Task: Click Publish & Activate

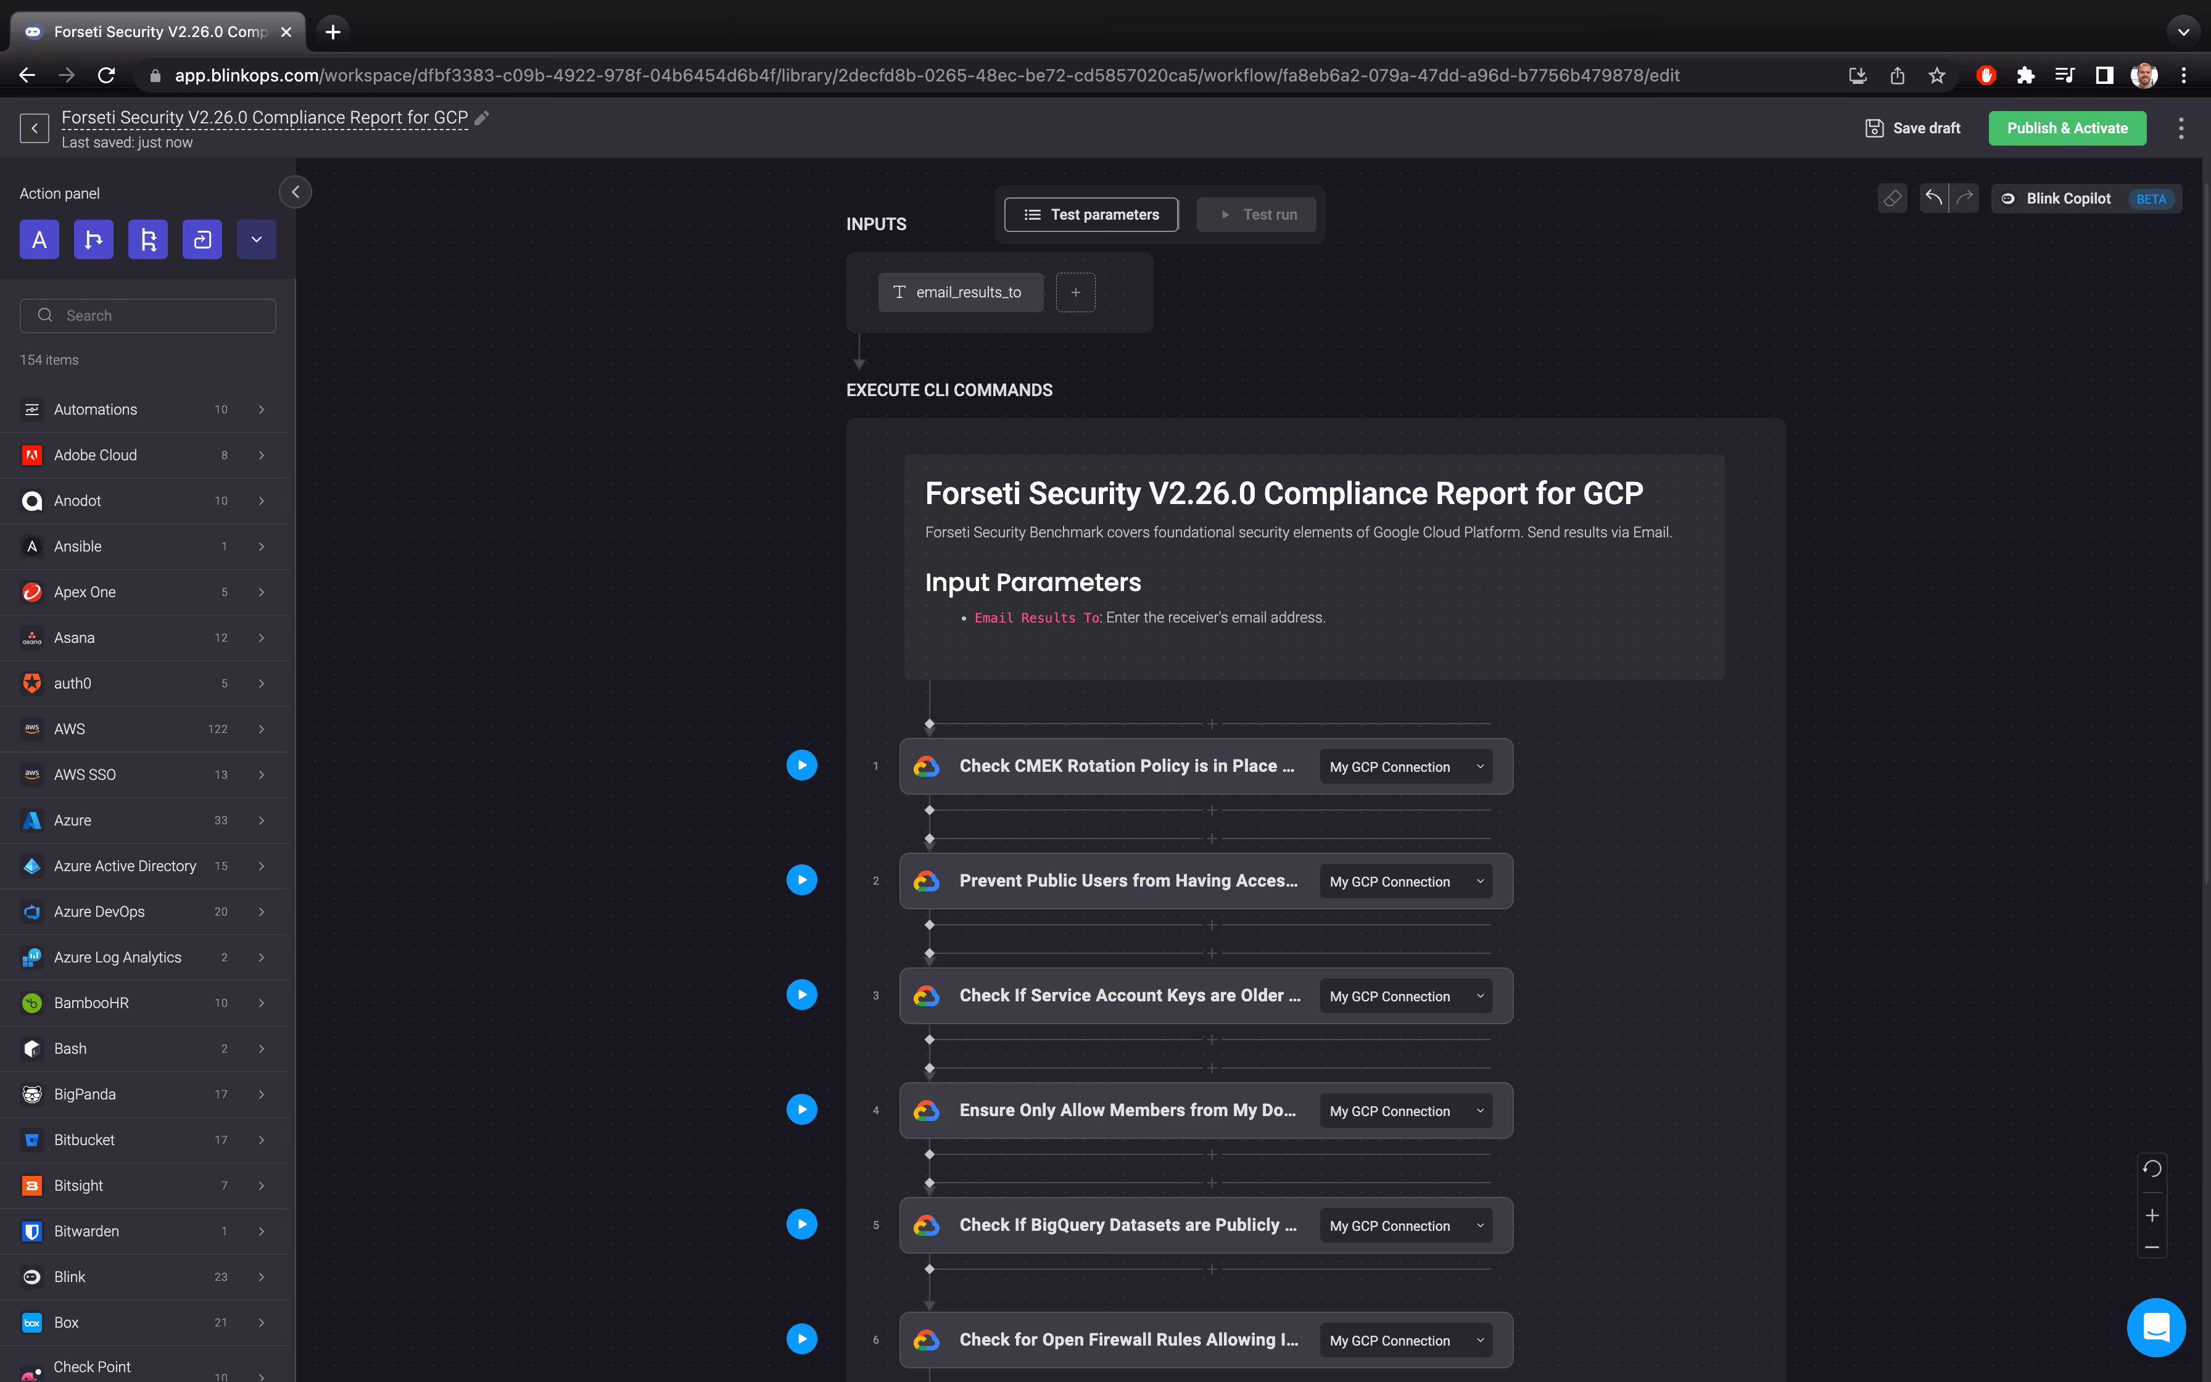Action: tap(2067, 128)
